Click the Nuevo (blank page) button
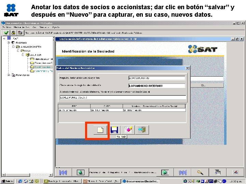The width and height of the screenshot is (246, 184). coord(100,130)
